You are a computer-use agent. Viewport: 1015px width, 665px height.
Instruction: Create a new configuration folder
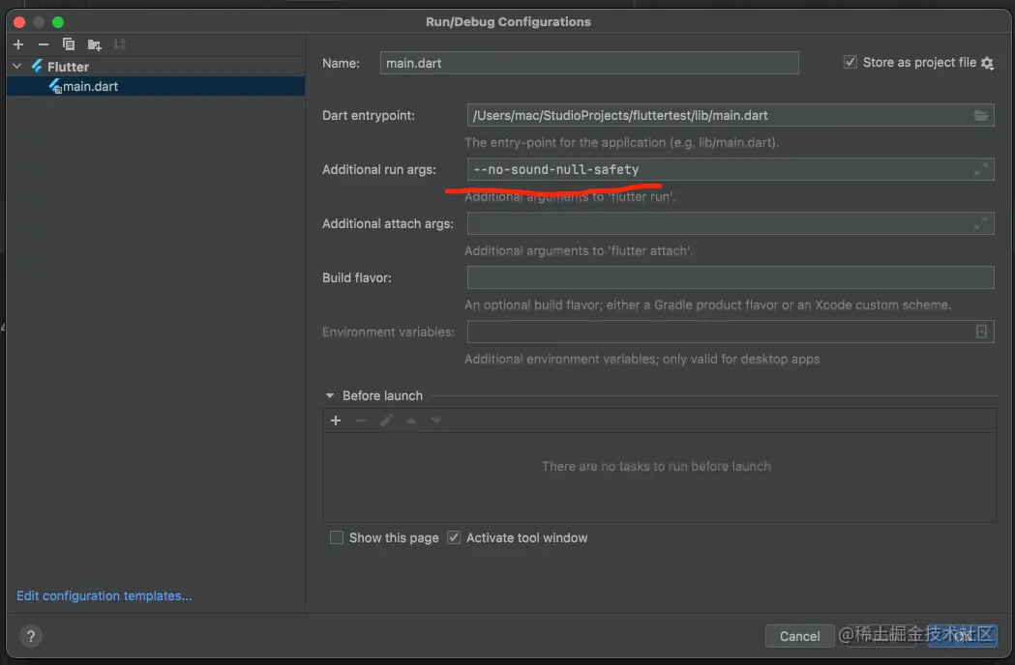(x=94, y=44)
